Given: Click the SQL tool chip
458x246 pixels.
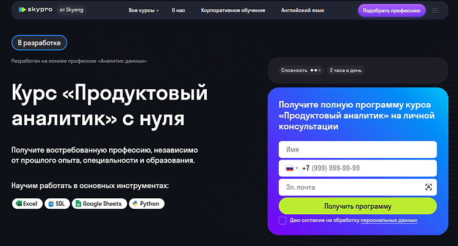Looking at the screenshot, I should pyautogui.click(x=57, y=204).
